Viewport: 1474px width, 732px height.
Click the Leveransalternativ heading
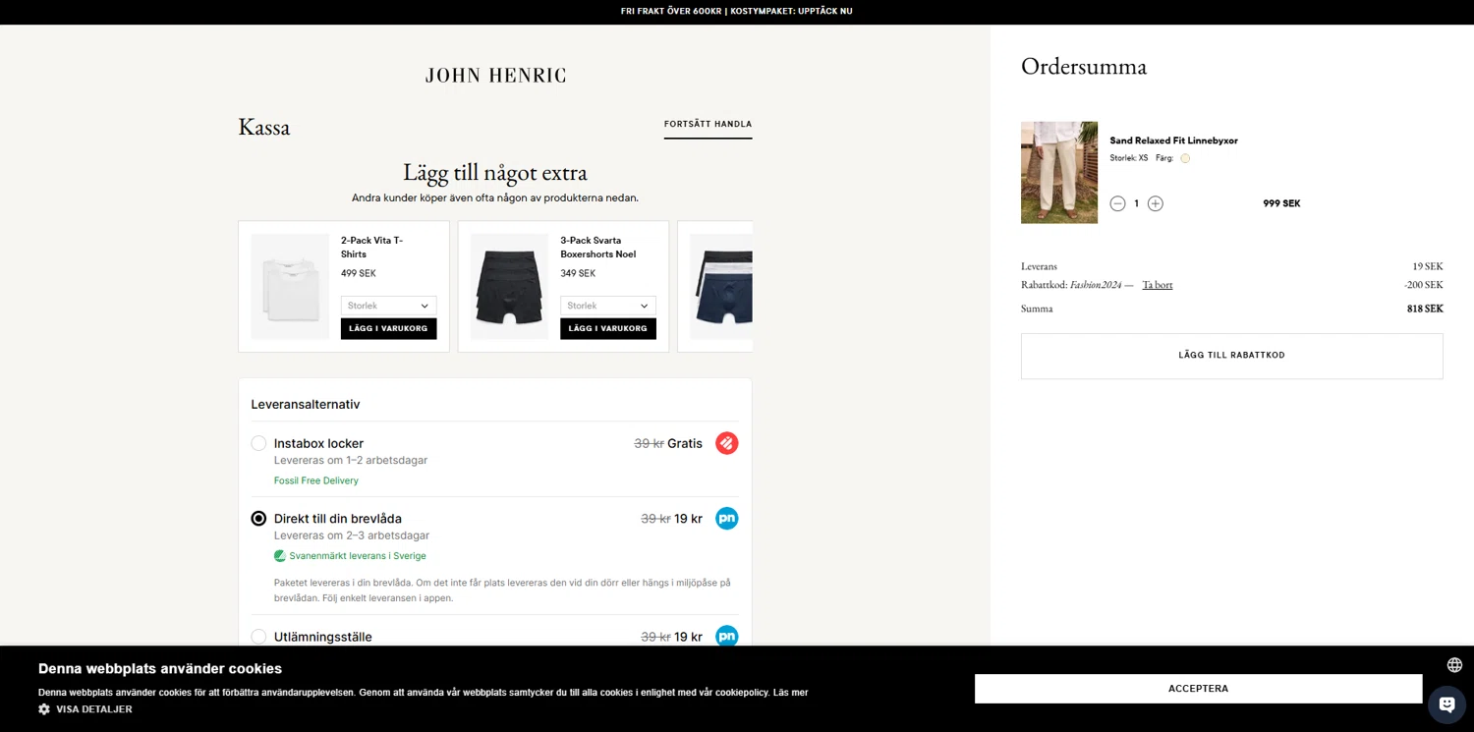tap(306, 404)
